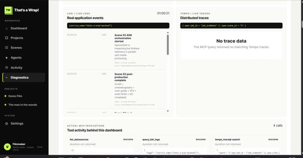The image size is (303, 158).
Task: Open The man in the woods project
Action: (23, 105)
